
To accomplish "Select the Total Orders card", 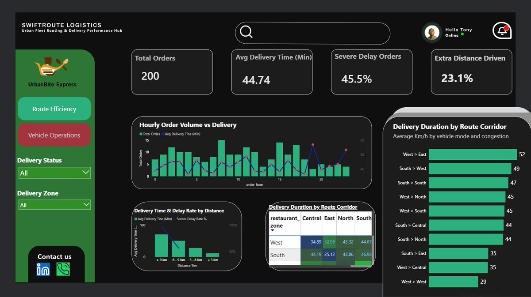I will click(x=172, y=72).
